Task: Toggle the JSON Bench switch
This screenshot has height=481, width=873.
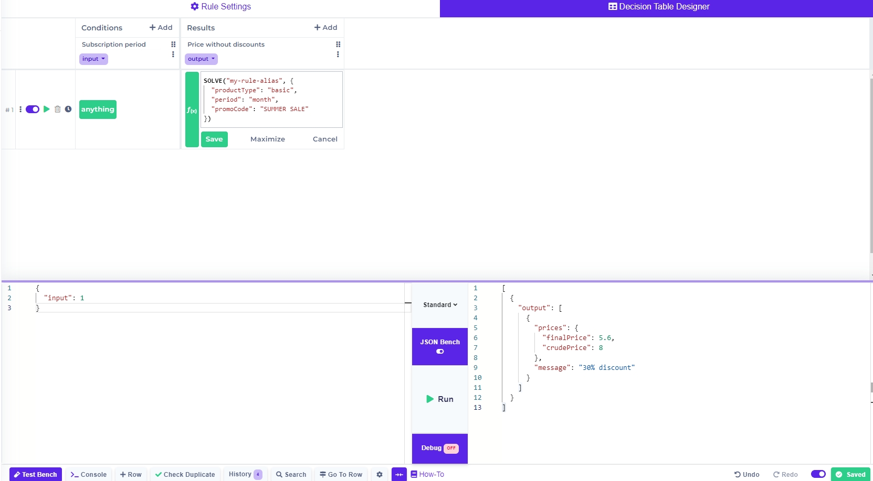Action: point(440,352)
